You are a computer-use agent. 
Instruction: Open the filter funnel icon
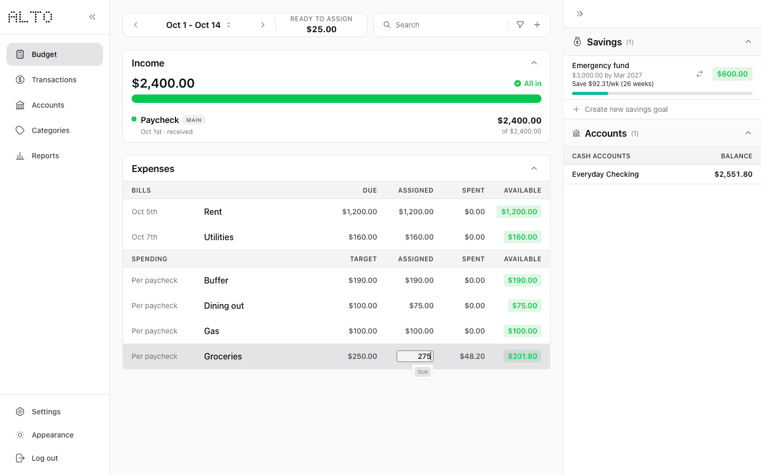click(x=520, y=25)
